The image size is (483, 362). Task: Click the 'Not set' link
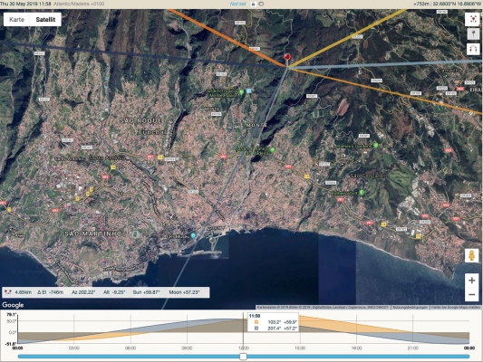tap(237, 4)
